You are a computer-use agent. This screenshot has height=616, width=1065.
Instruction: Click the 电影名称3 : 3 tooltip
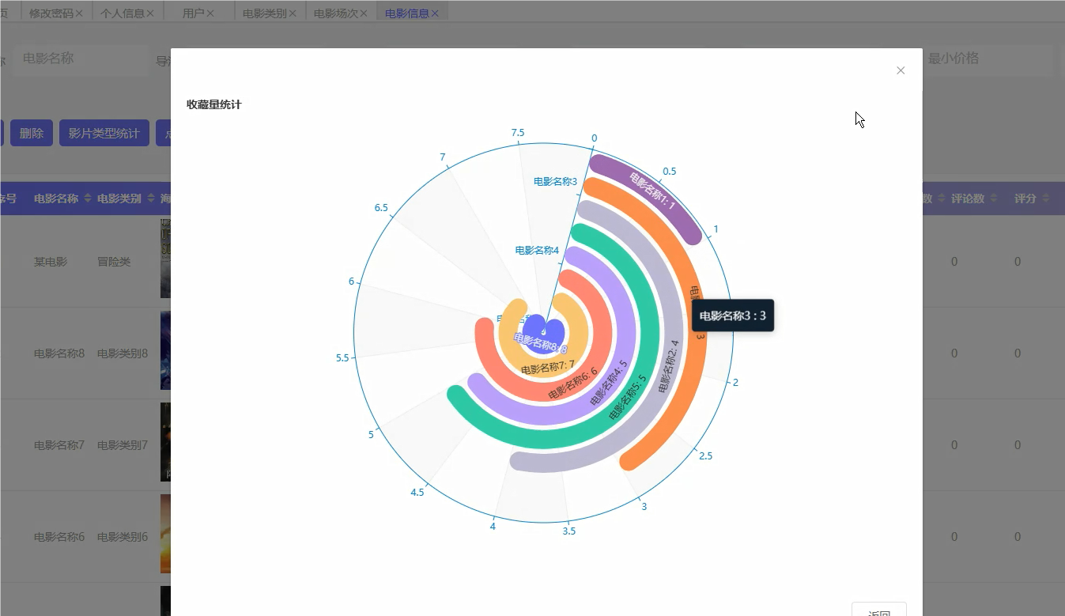click(x=732, y=316)
